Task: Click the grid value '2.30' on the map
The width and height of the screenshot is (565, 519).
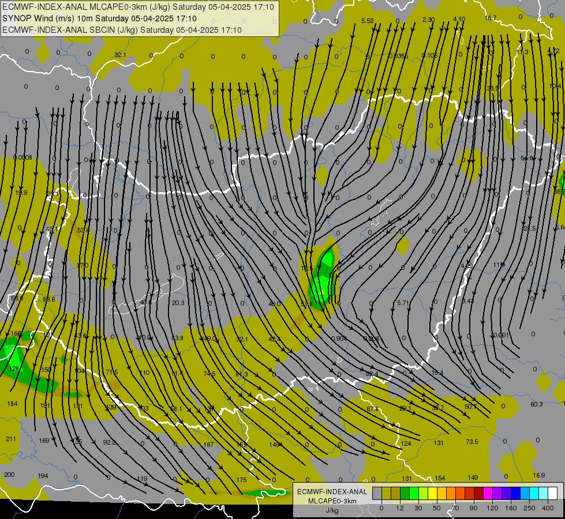Action: click(x=428, y=20)
